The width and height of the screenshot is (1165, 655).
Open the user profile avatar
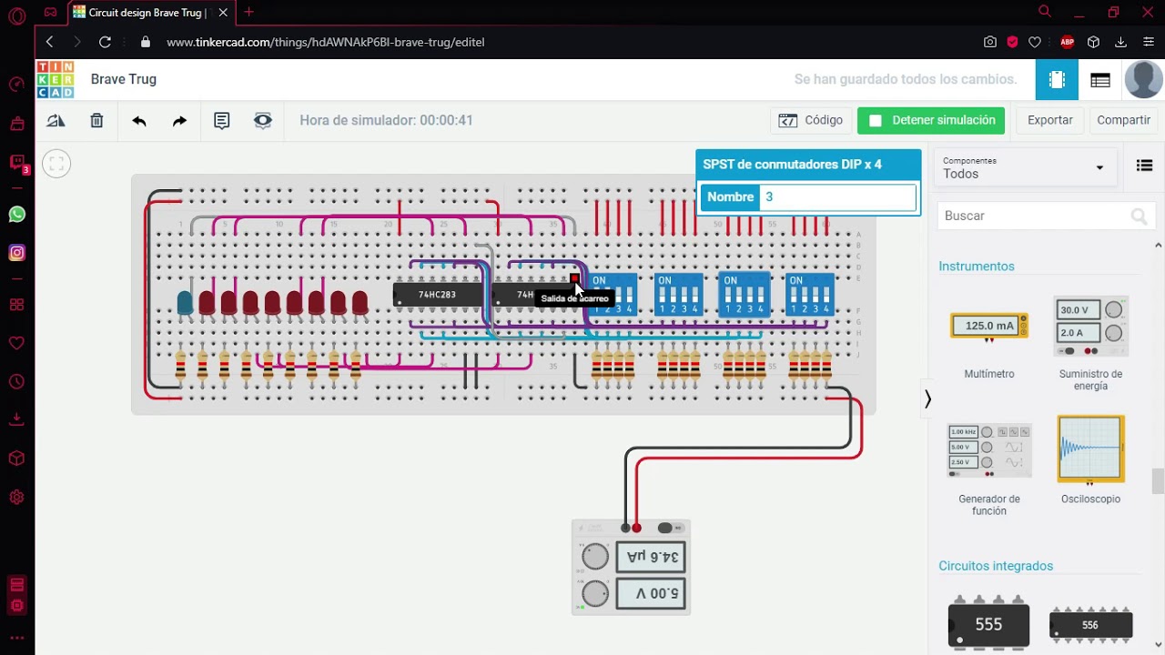click(x=1143, y=79)
